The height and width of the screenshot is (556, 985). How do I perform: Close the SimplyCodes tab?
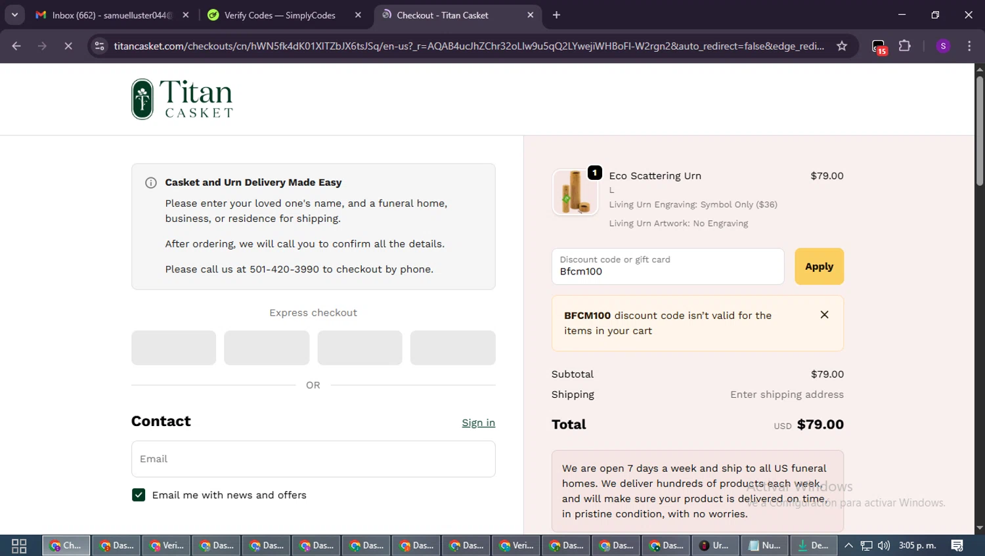358,15
